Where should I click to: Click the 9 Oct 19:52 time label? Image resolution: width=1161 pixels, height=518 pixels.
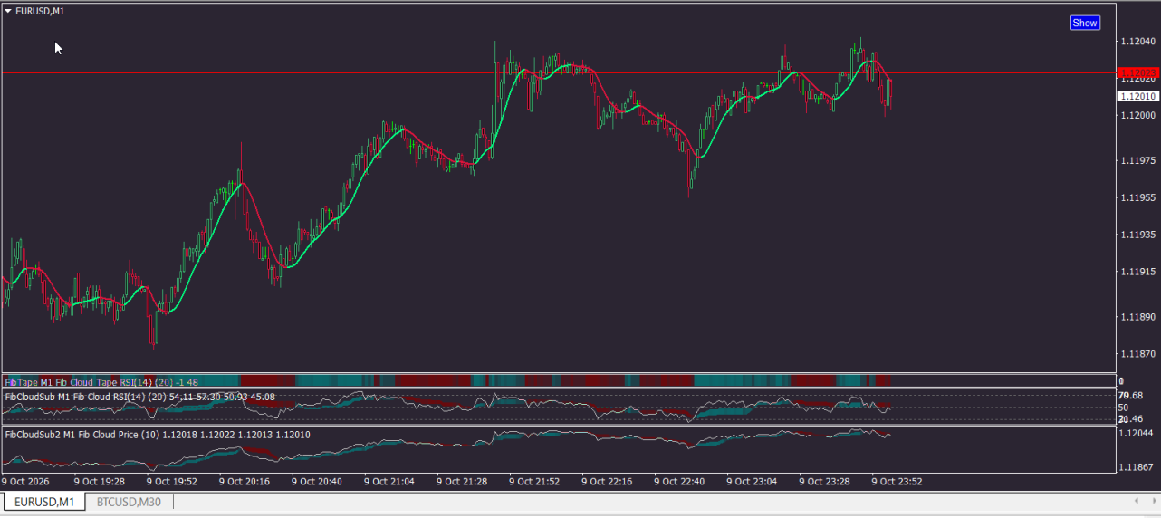pyautogui.click(x=172, y=482)
